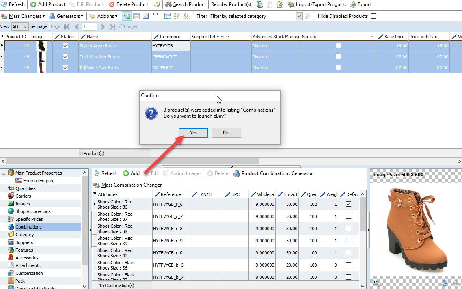The image size is (462, 289).
Task: Open the Features section
Action: pos(24,250)
